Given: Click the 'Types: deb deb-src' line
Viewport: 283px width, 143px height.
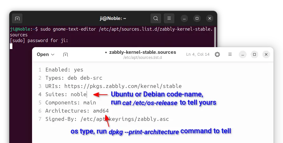Looking at the screenshot, I should [x=74, y=78].
